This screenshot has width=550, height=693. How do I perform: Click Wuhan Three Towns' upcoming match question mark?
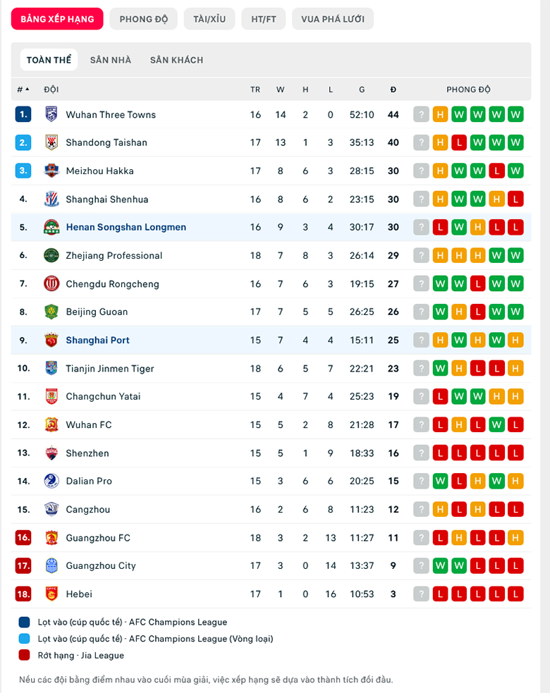[422, 114]
